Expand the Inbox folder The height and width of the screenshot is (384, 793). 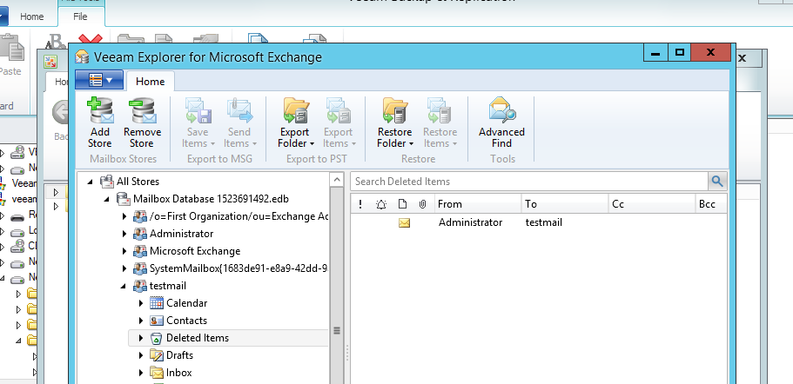click(141, 373)
